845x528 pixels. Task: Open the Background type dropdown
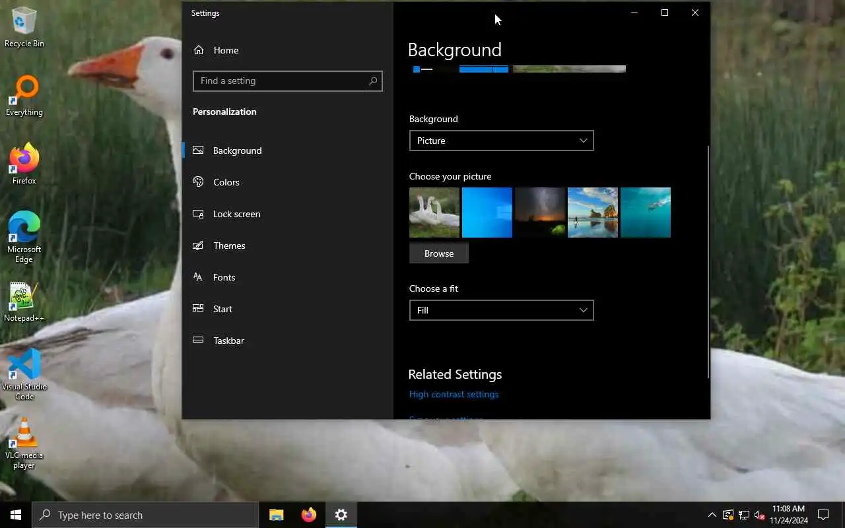pyautogui.click(x=502, y=141)
